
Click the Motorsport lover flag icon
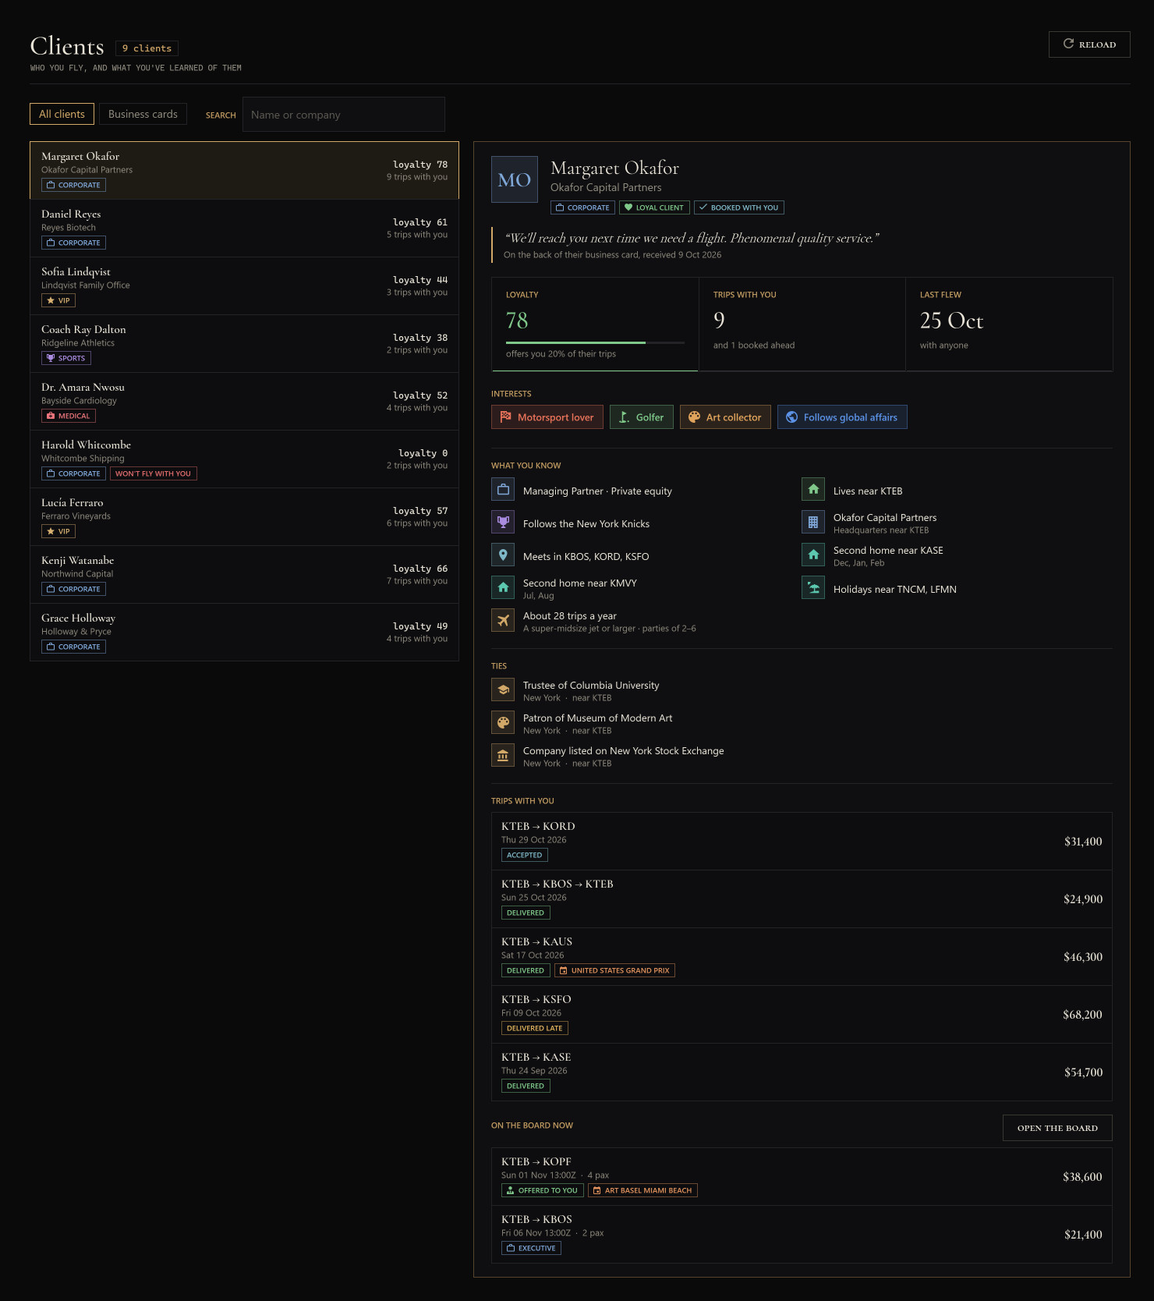[x=505, y=417]
